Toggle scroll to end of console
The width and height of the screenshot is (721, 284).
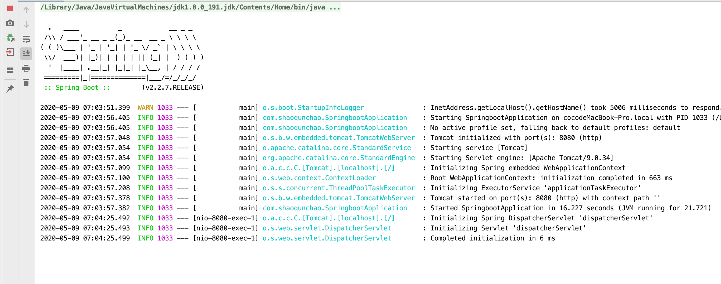26,53
